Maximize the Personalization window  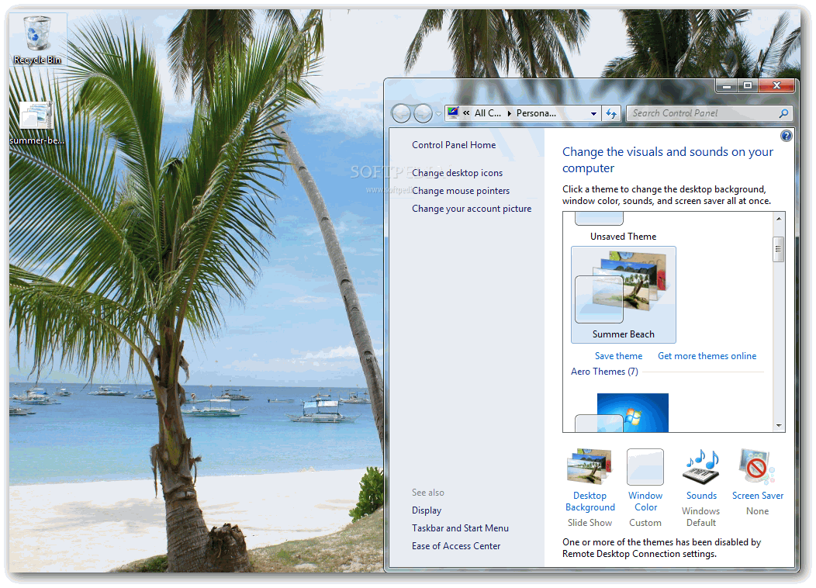click(748, 85)
